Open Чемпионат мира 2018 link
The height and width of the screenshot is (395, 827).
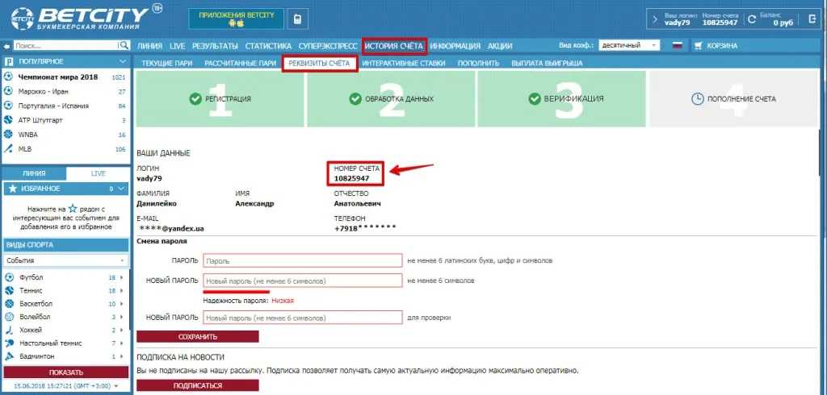click(58, 77)
